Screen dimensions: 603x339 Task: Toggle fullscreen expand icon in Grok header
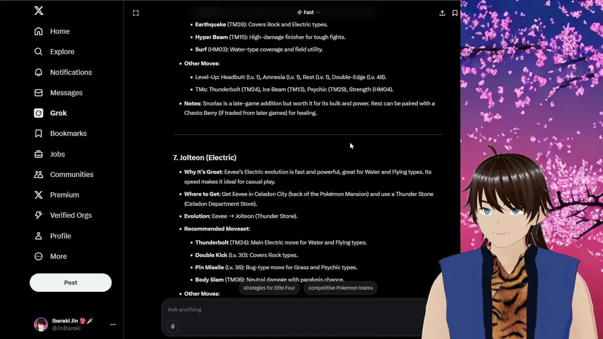coord(136,13)
